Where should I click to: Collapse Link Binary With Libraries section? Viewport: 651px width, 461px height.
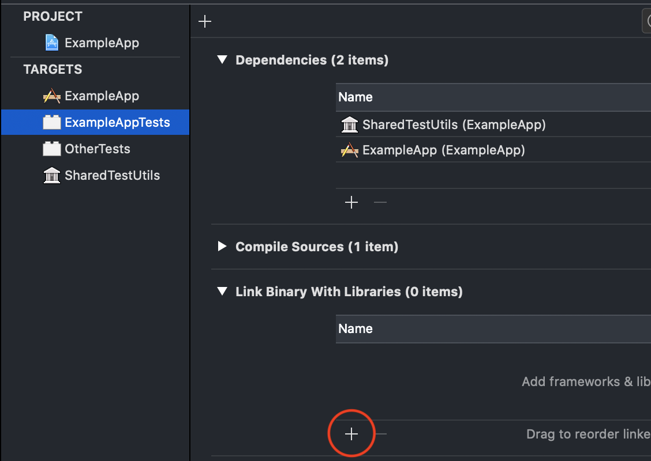tap(222, 291)
